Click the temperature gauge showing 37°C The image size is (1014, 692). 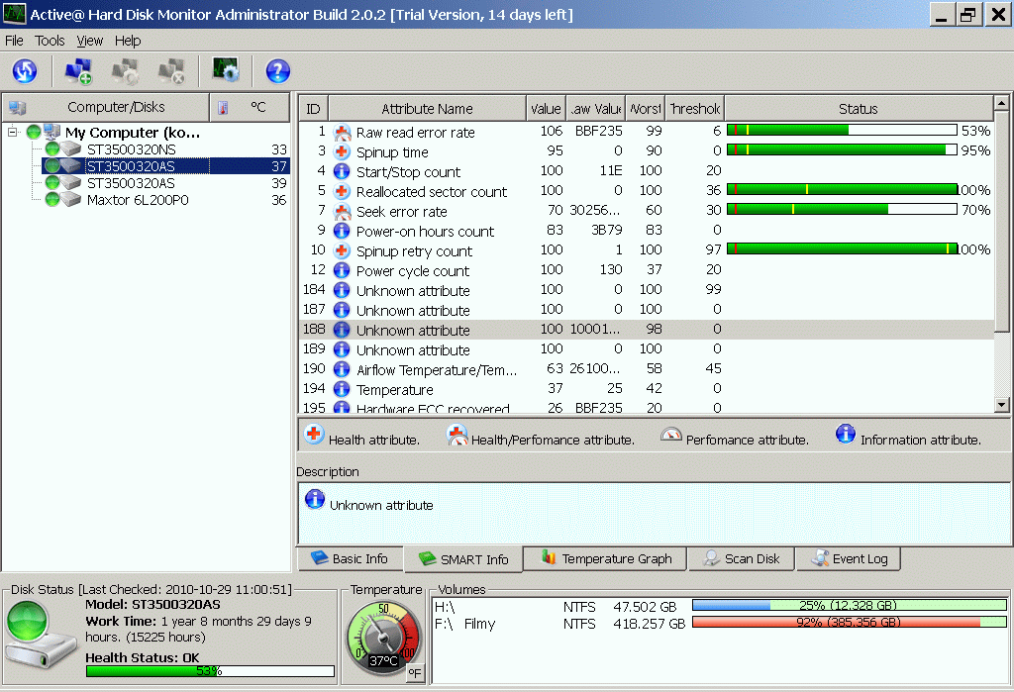[381, 638]
